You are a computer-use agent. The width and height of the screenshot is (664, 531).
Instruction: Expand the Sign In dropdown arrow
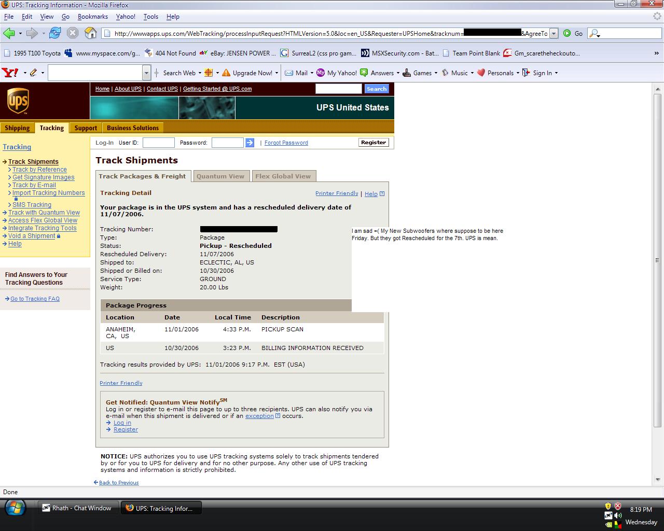(x=556, y=73)
